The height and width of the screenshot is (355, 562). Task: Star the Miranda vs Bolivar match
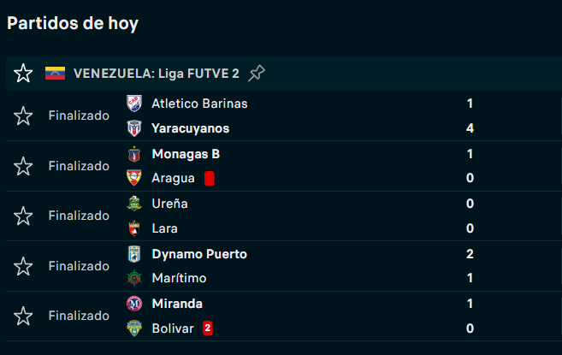point(23,316)
